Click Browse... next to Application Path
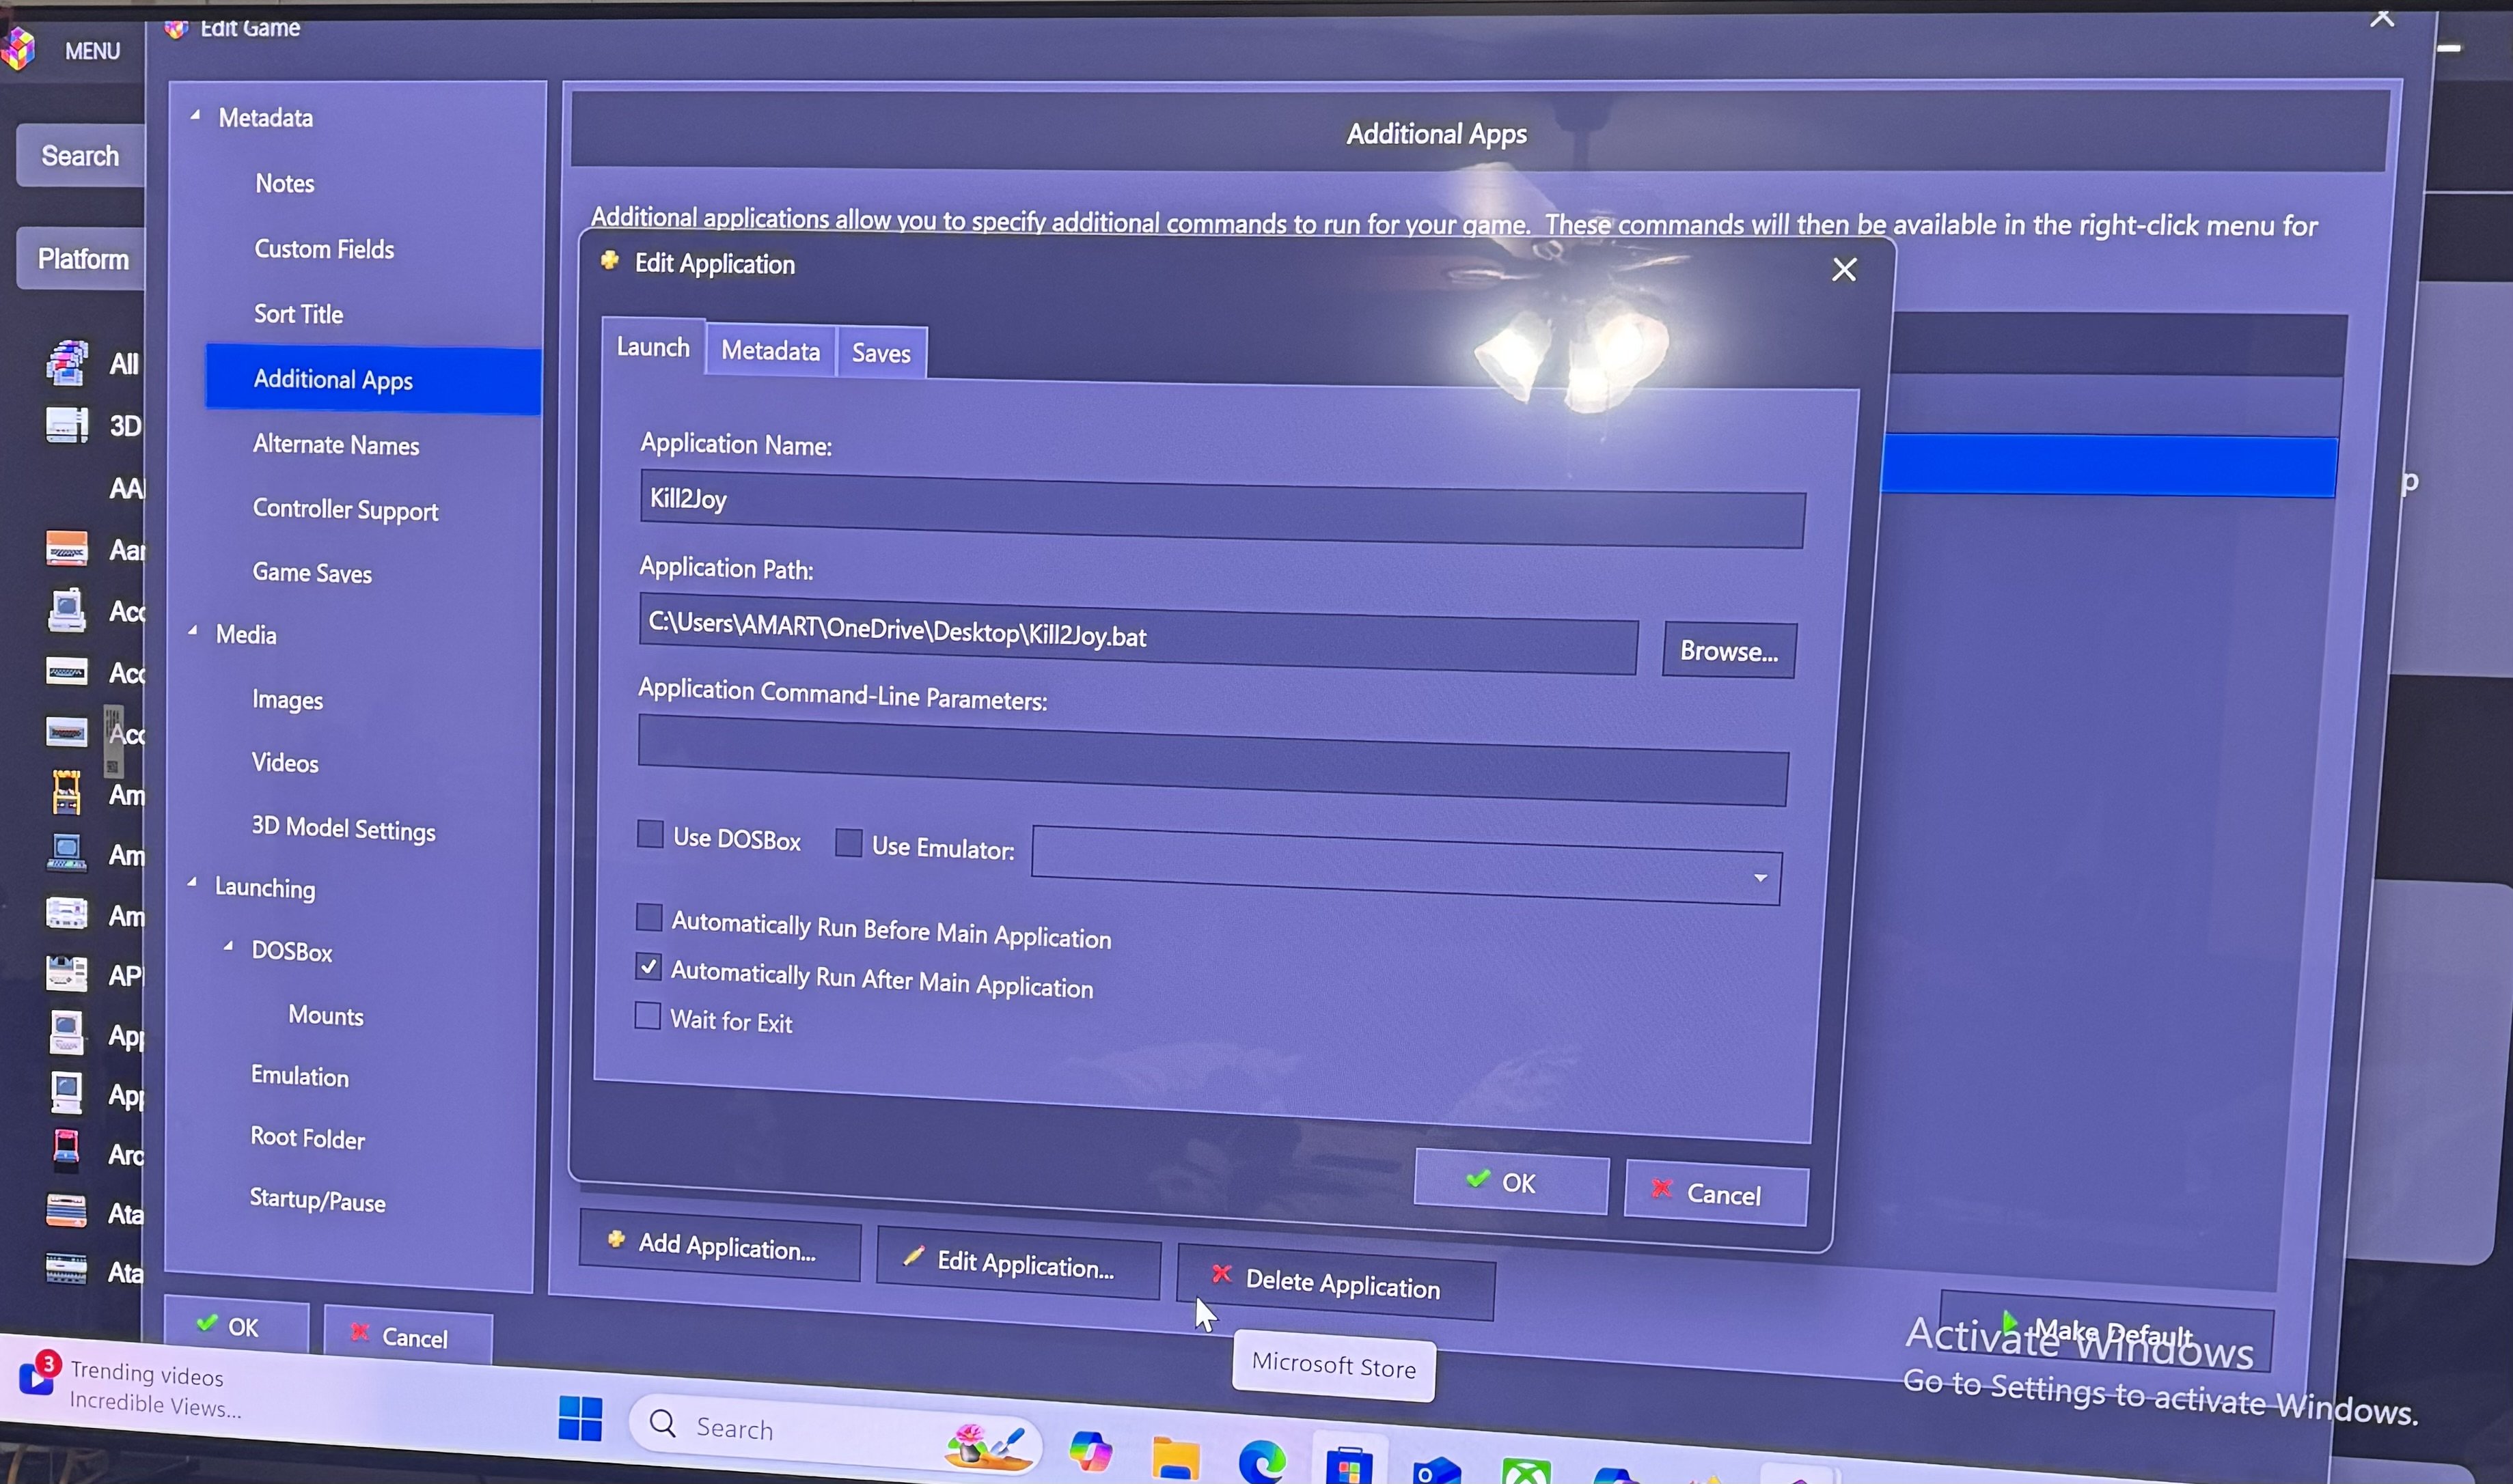Screen dimensions: 2513x1484 click(x=1729, y=651)
